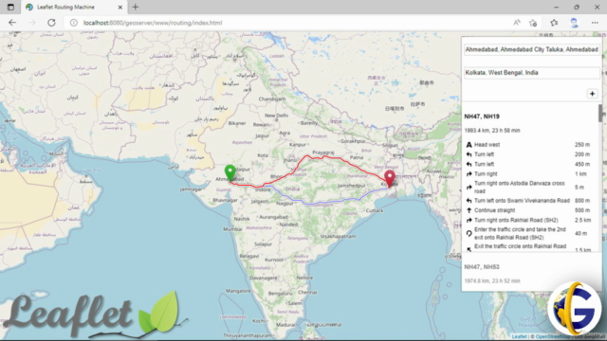Click the red destination marker at Kolkata
607x341 pixels.
[x=390, y=179]
